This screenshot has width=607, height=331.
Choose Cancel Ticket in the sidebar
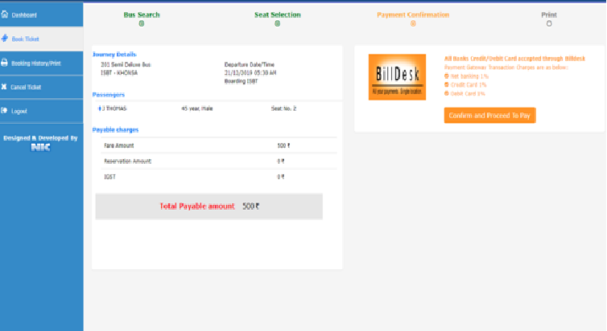pos(27,87)
